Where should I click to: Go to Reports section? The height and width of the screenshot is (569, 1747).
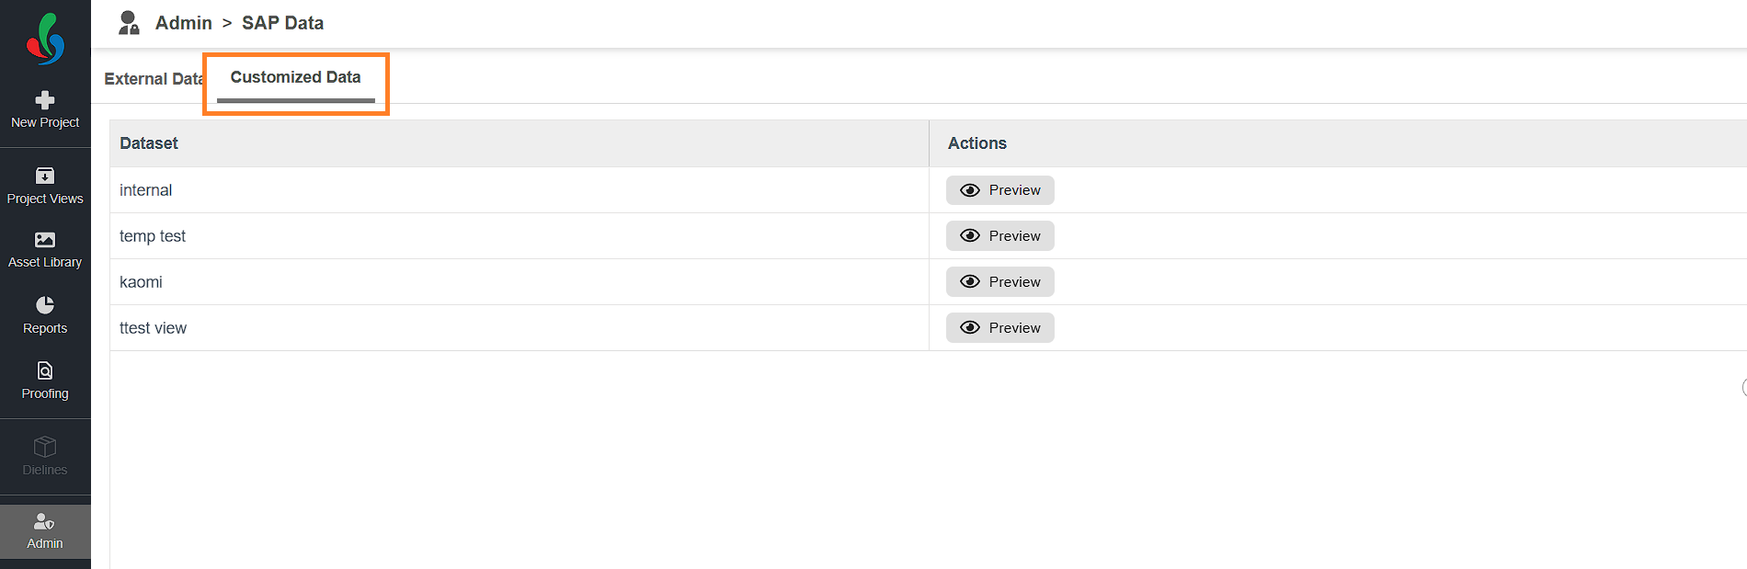45,315
